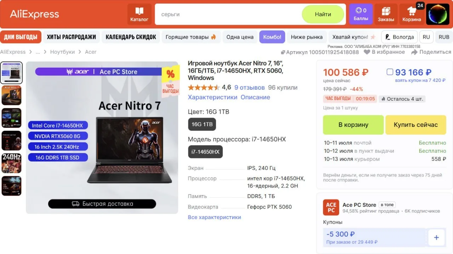Open the Каталог catalog icon

coord(139,14)
